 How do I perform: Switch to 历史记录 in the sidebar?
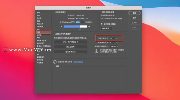tap(40, 24)
